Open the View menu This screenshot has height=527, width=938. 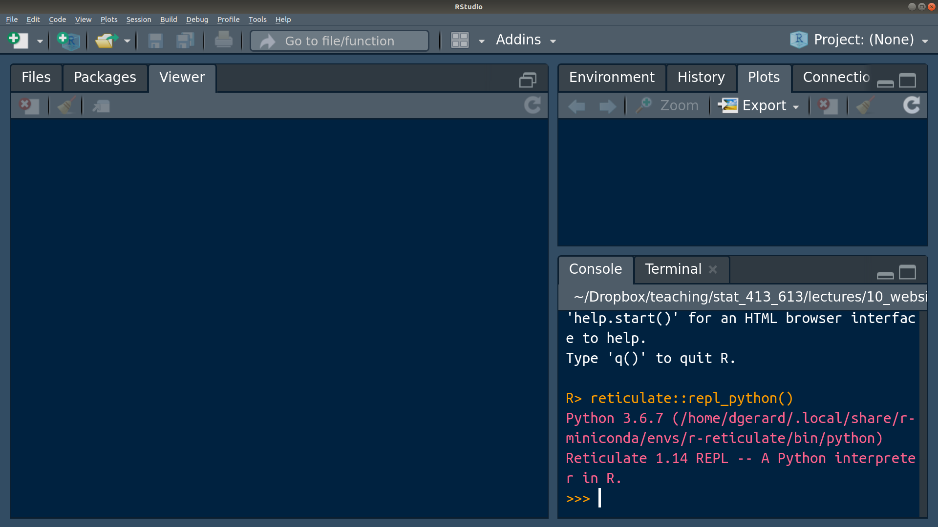[83, 20]
